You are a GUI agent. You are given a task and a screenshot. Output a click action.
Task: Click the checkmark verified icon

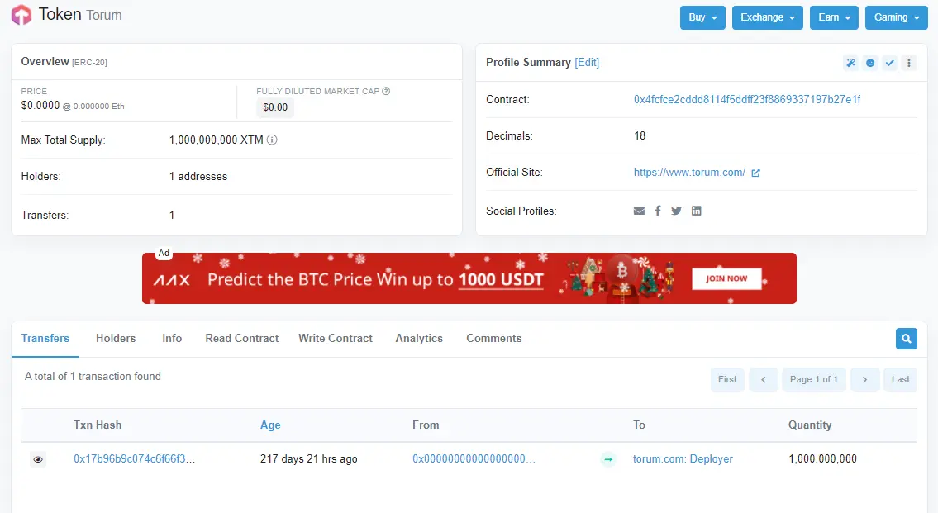pos(890,63)
